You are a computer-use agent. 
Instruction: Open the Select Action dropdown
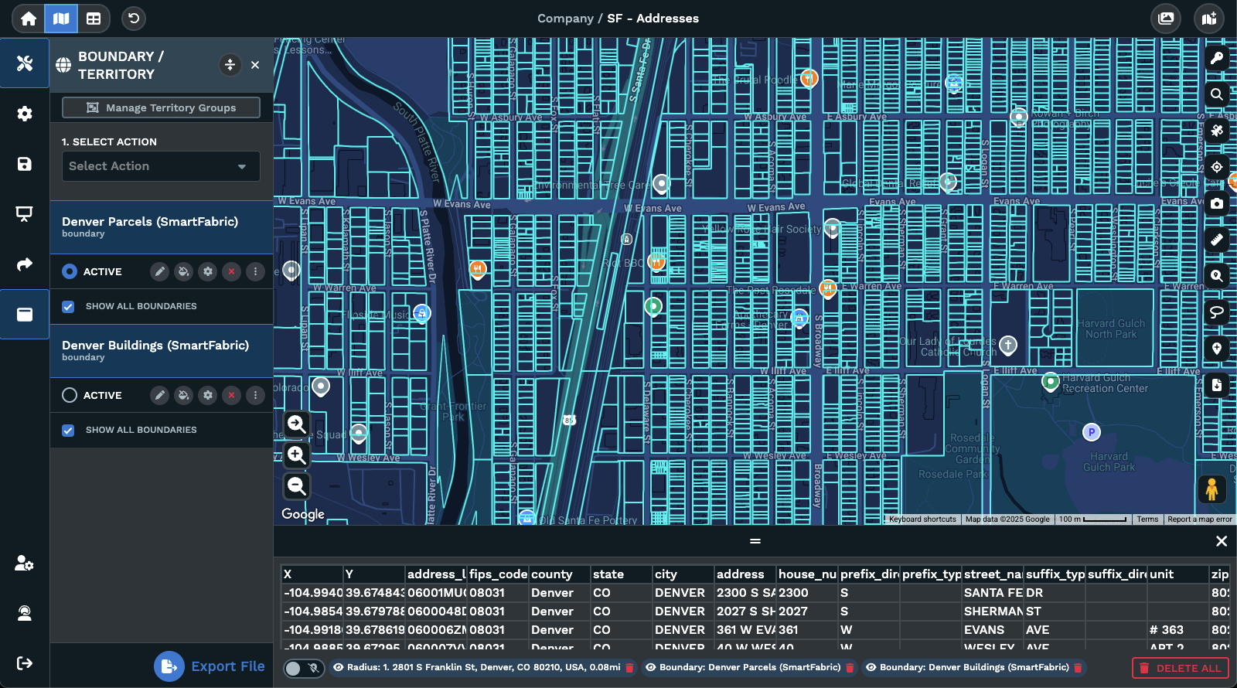tap(161, 166)
